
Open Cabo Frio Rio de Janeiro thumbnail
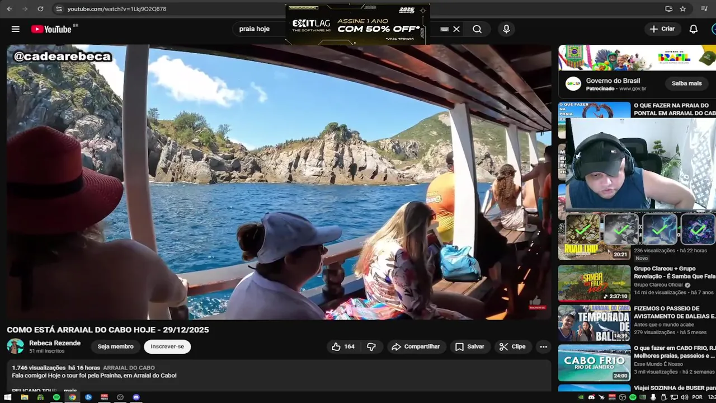pyautogui.click(x=594, y=363)
